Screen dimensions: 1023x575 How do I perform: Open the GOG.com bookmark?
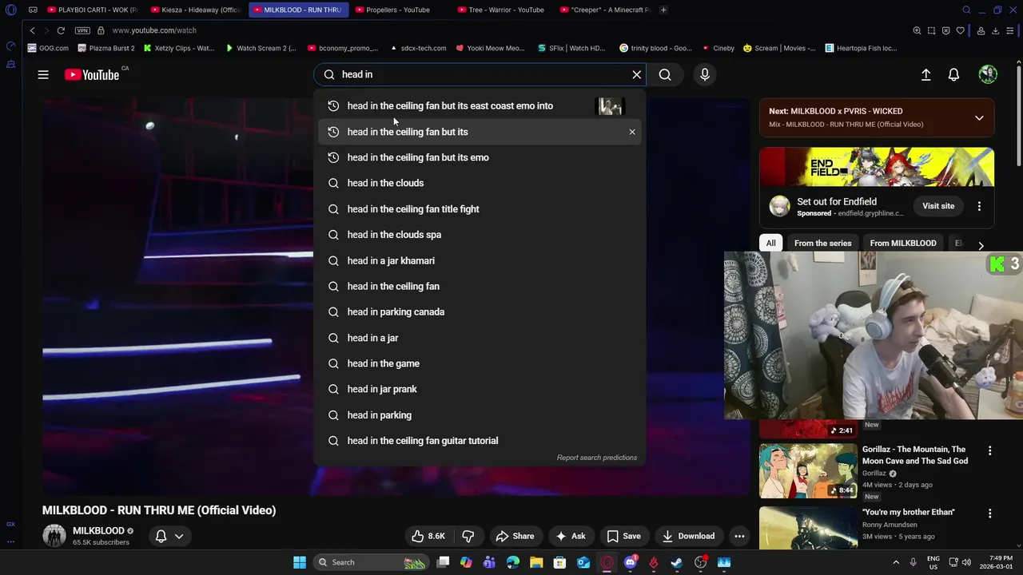pyautogui.click(x=48, y=48)
